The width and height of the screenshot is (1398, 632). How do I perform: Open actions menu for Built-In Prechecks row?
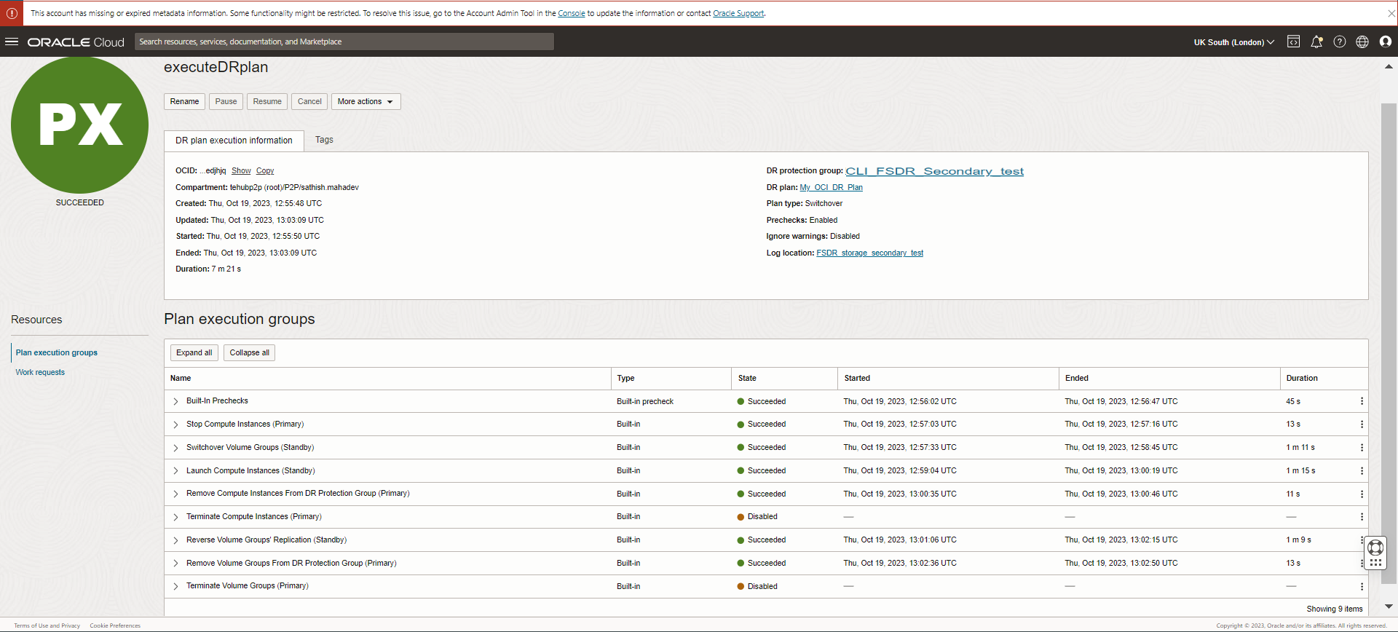(1362, 401)
